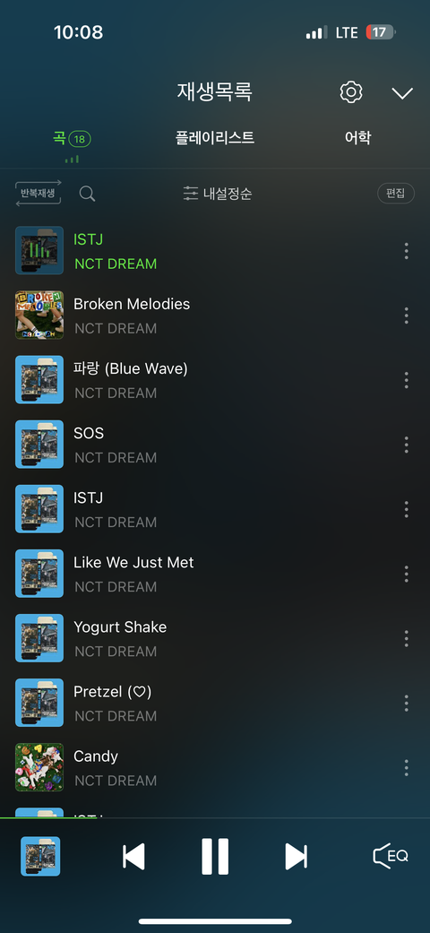Play Like We Just Met
Image resolution: width=430 pixels, height=933 pixels.
pos(202,574)
